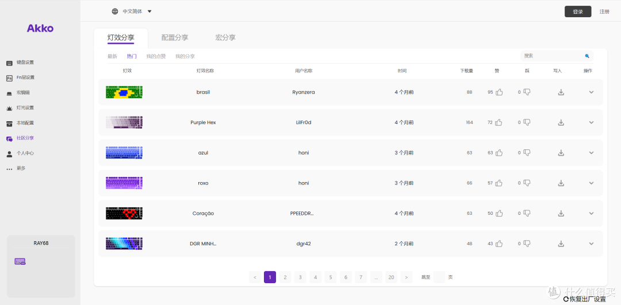Like the brasil lighting effect

499,92
